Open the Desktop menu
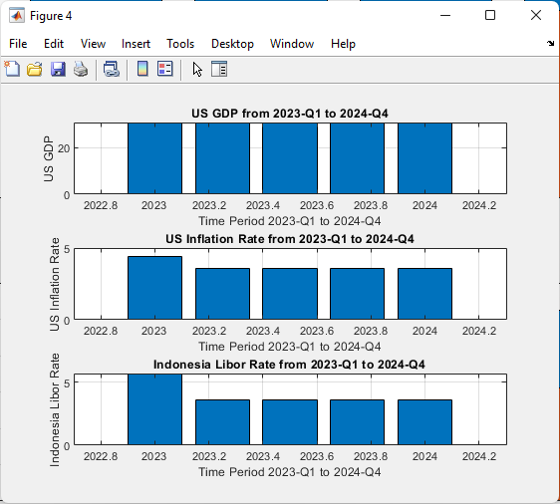This screenshot has width=560, height=504. tap(232, 44)
